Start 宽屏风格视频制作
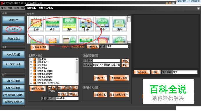Image resolution: width=201 pixels, height=111 pixels. tap(13, 102)
